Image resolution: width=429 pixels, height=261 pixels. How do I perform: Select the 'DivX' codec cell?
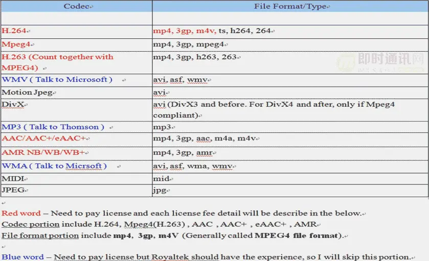(77, 110)
